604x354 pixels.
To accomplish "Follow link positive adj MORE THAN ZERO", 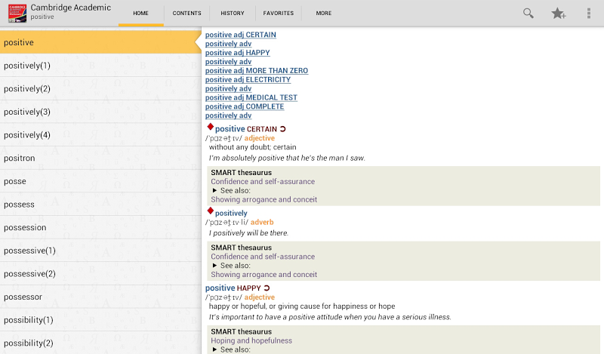I will [x=257, y=71].
